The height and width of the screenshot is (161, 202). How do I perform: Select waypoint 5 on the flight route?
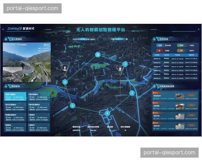click(x=72, y=106)
